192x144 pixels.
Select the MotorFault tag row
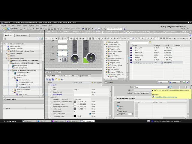156,53
